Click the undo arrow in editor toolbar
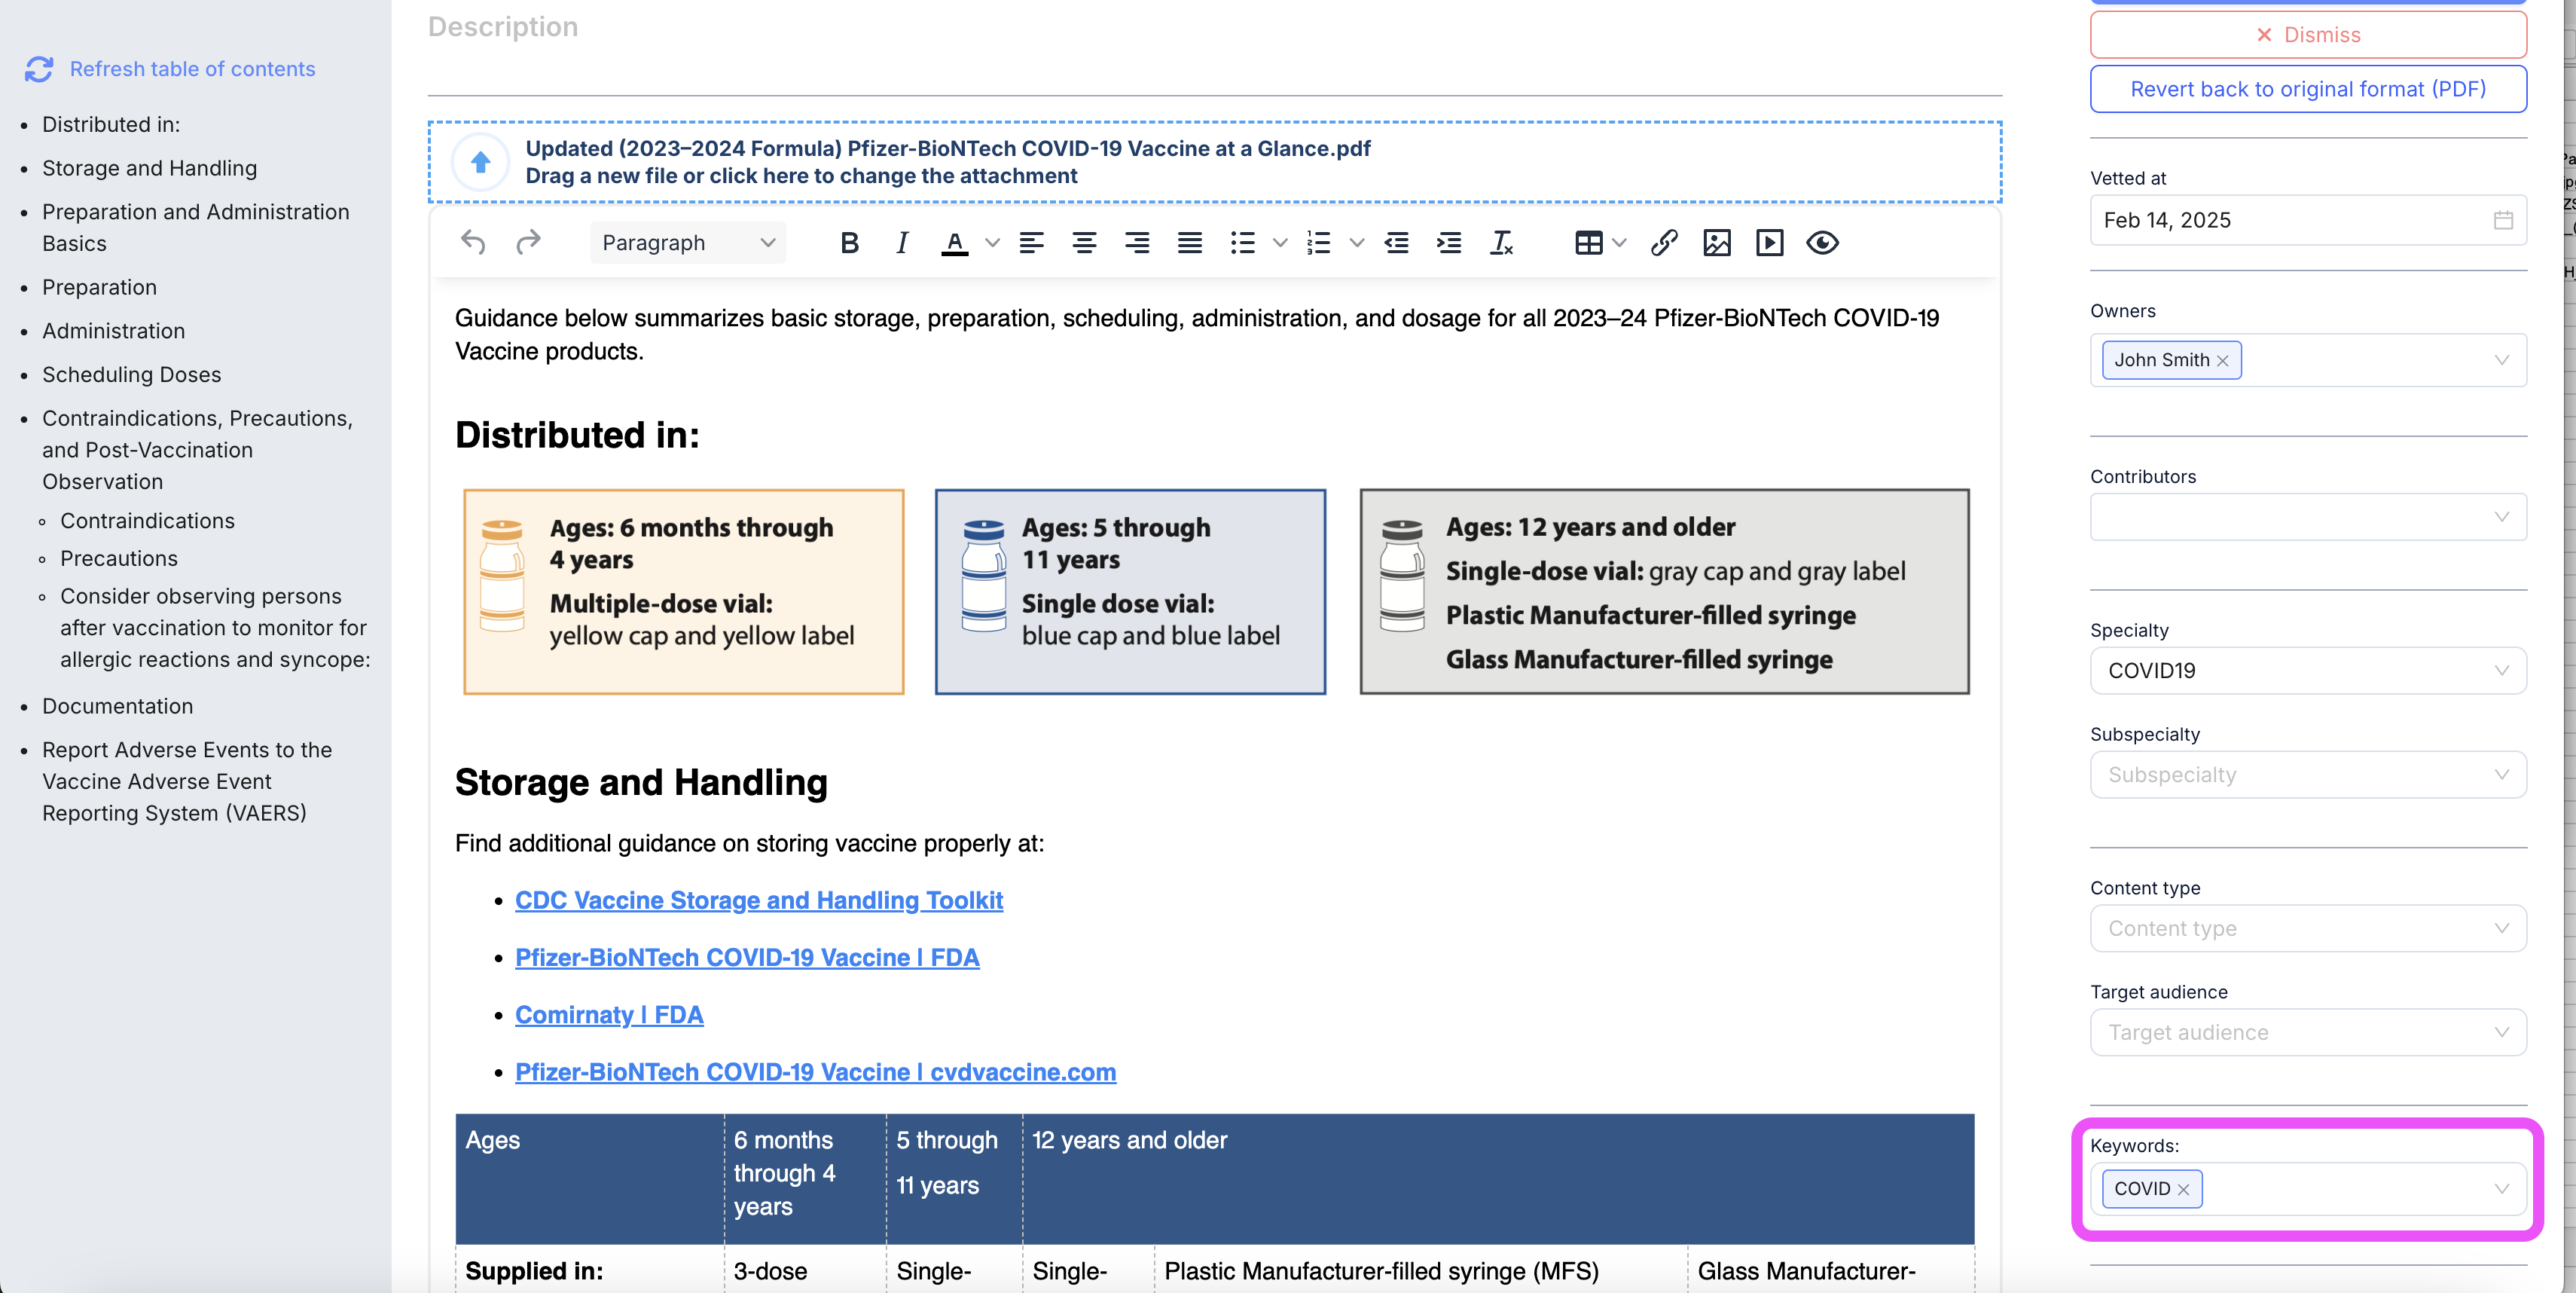Screen dimensions: 2576x1293 [473, 243]
